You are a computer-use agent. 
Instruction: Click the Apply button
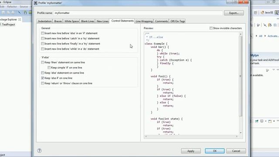(191, 151)
